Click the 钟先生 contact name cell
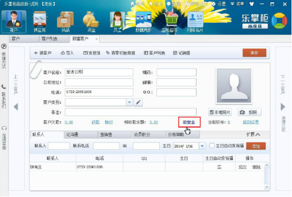The height and width of the screenshot is (197, 292). 53,167
